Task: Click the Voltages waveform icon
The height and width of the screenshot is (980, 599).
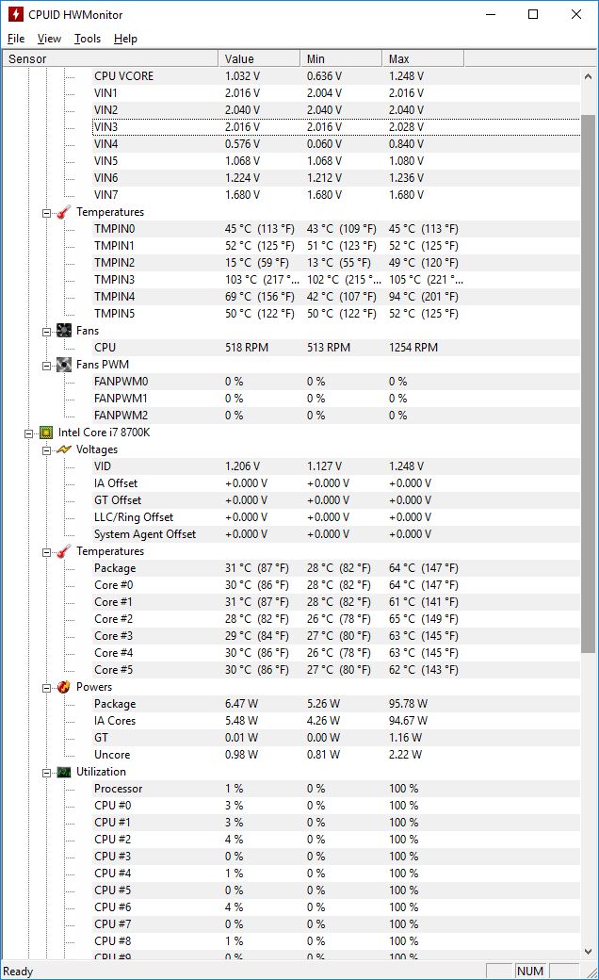Action: pos(64,449)
